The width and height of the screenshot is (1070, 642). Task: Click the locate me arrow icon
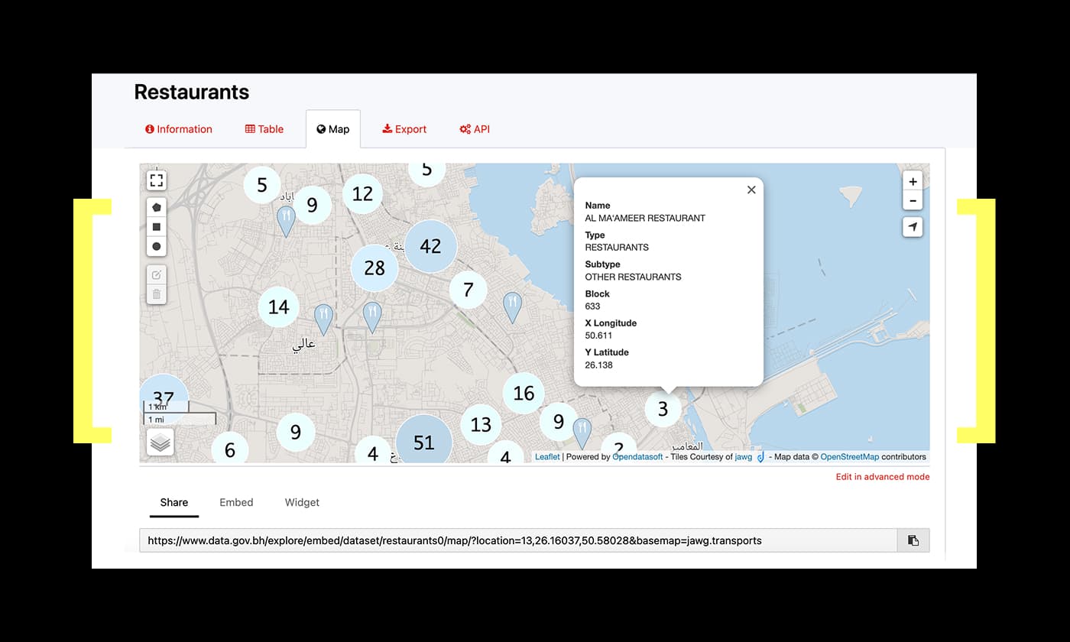click(913, 227)
